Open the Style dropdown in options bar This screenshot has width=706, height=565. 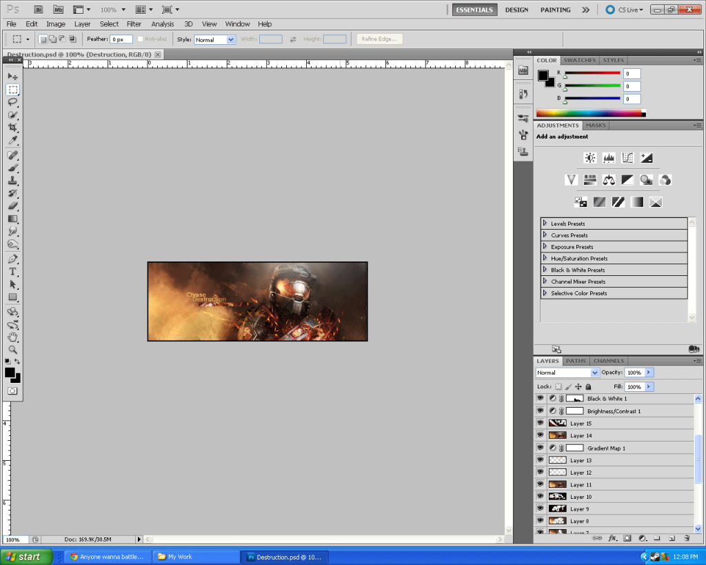click(214, 40)
